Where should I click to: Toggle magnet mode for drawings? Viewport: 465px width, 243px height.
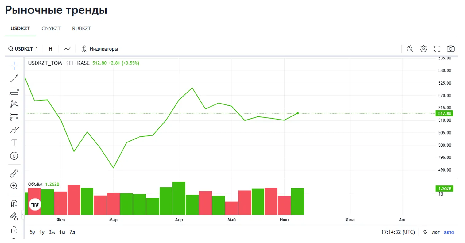pyautogui.click(x=14, y=204)
